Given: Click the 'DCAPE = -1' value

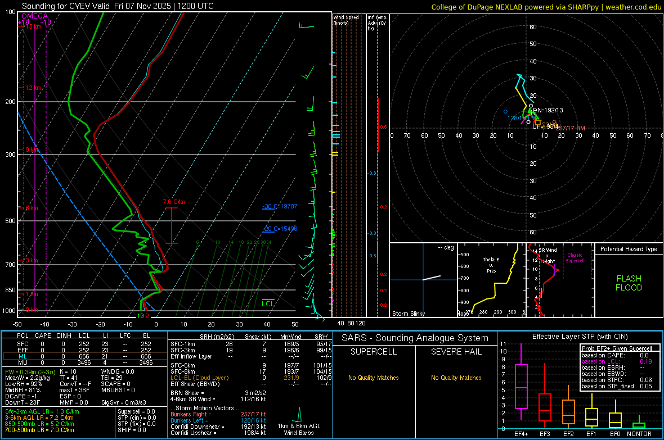Looking at the screenshot, I should click(21, 396).
